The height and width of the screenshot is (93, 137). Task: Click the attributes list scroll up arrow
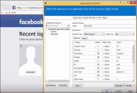tap(133, 45)
